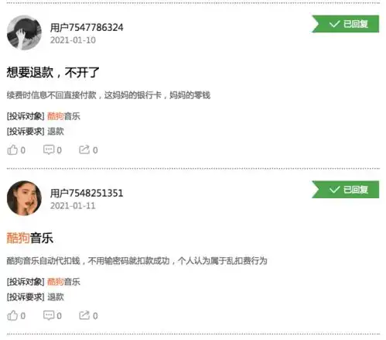Open comments on the first complaint
The width and height of the screenshot is (386, 340).
click(53, 150)
